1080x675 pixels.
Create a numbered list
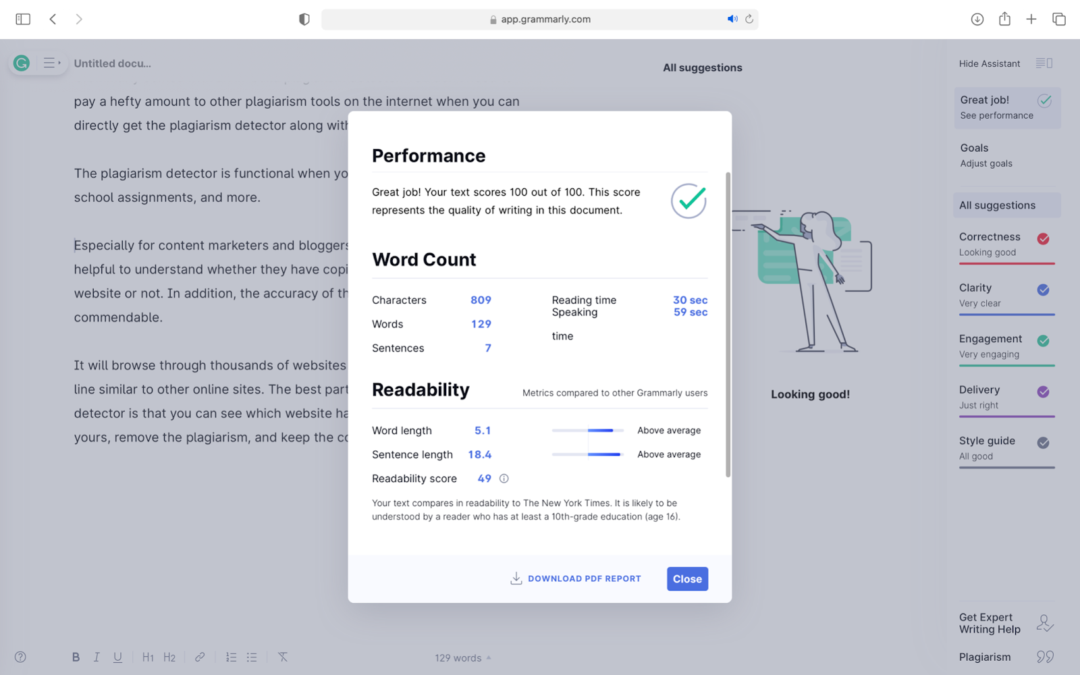[x=231, y=657]
